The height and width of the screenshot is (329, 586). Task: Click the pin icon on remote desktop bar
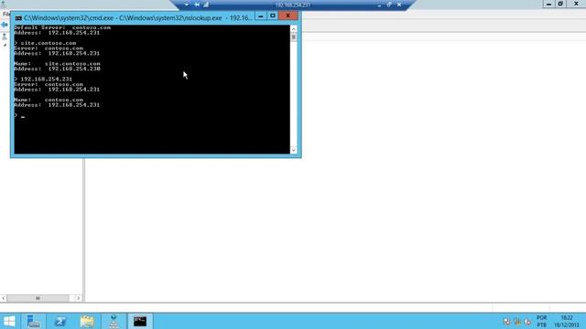point(197,5)
